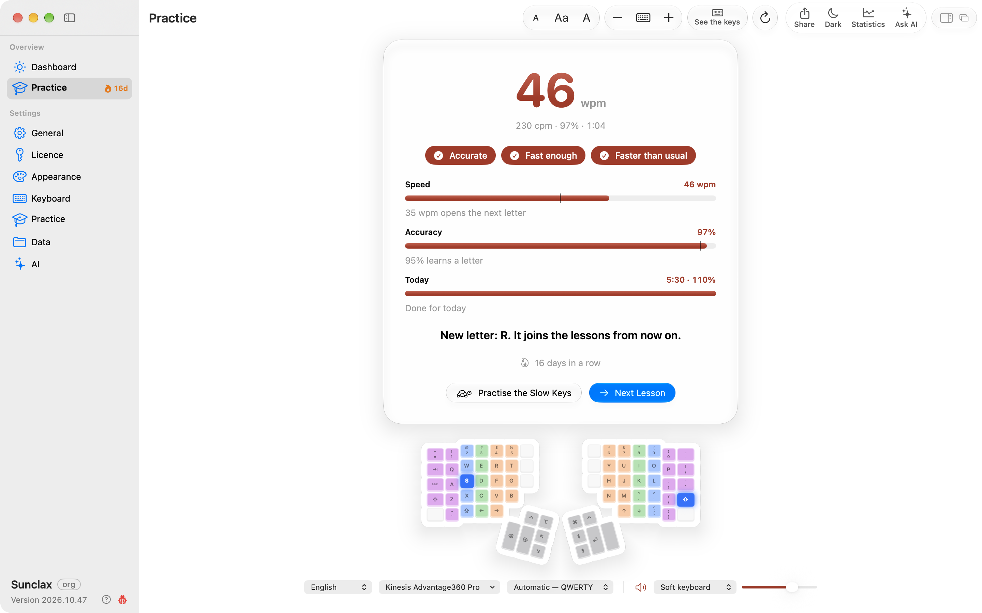Open Data settings
This screenshot has height=613, width=982.
click(x=70, y=242)
